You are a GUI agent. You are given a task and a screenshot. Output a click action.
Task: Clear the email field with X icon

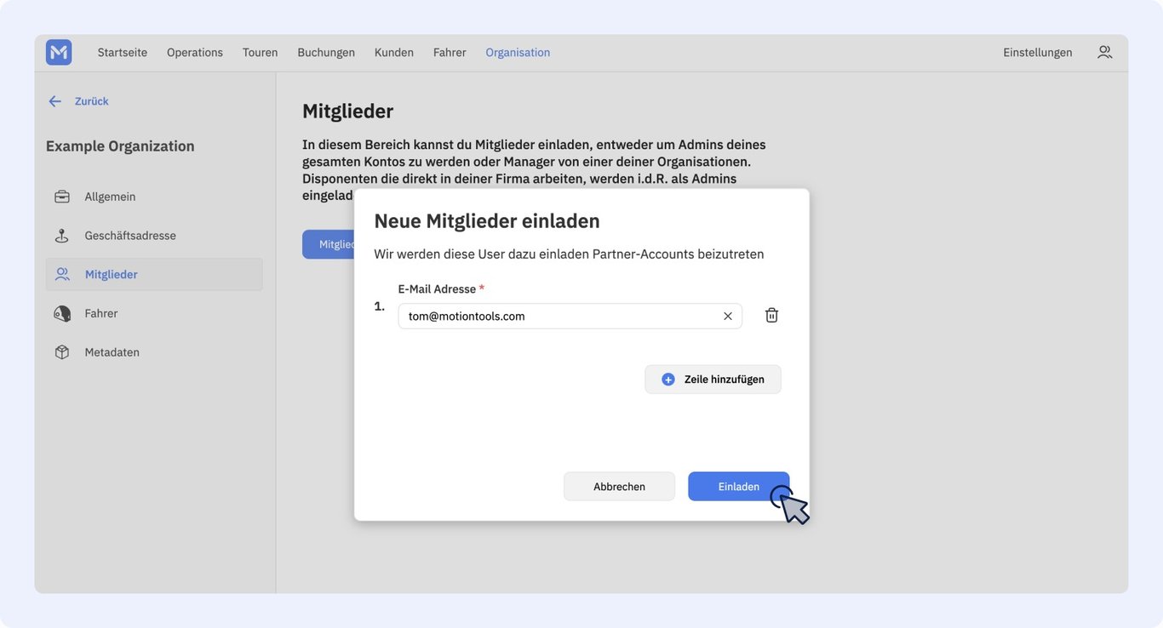(x=728, y=317)
